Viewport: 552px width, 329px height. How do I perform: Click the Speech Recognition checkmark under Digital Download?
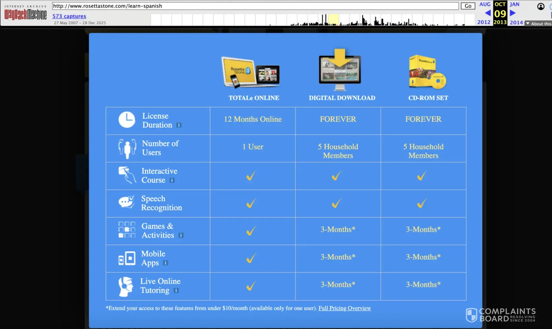click(336, 203)
